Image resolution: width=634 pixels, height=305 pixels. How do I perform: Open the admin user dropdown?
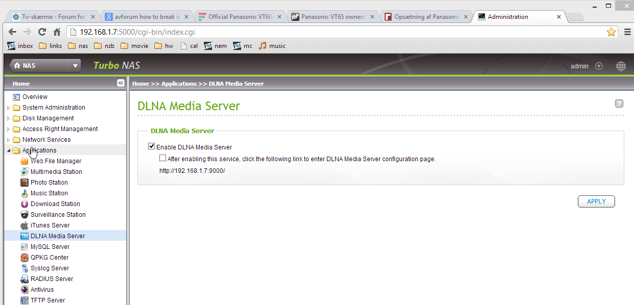599,66
